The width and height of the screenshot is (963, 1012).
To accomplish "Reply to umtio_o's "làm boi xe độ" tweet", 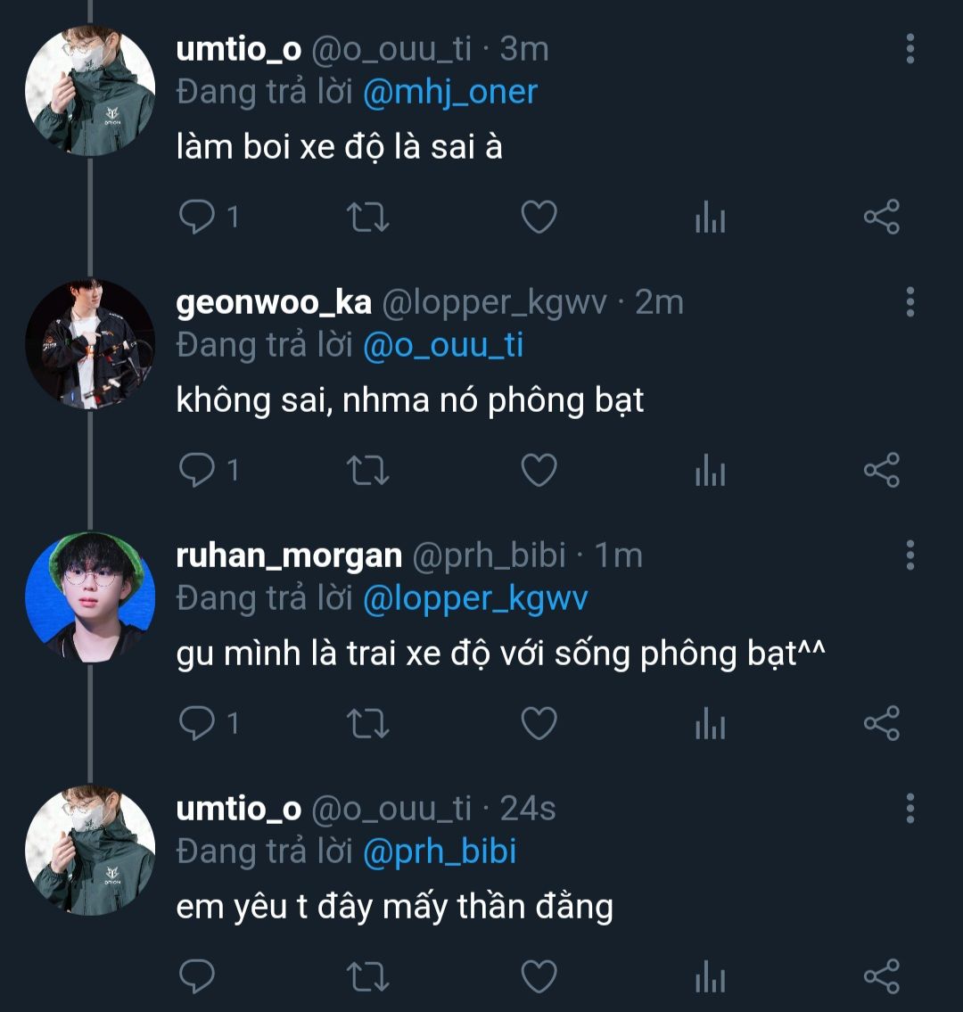I will [x=198, y=218].
